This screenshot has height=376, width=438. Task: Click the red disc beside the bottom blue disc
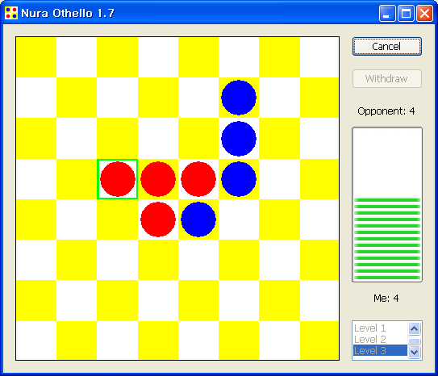tap(158, 219)
